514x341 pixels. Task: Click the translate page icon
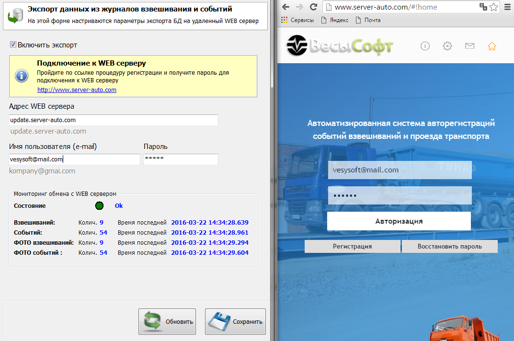[483, 7]
